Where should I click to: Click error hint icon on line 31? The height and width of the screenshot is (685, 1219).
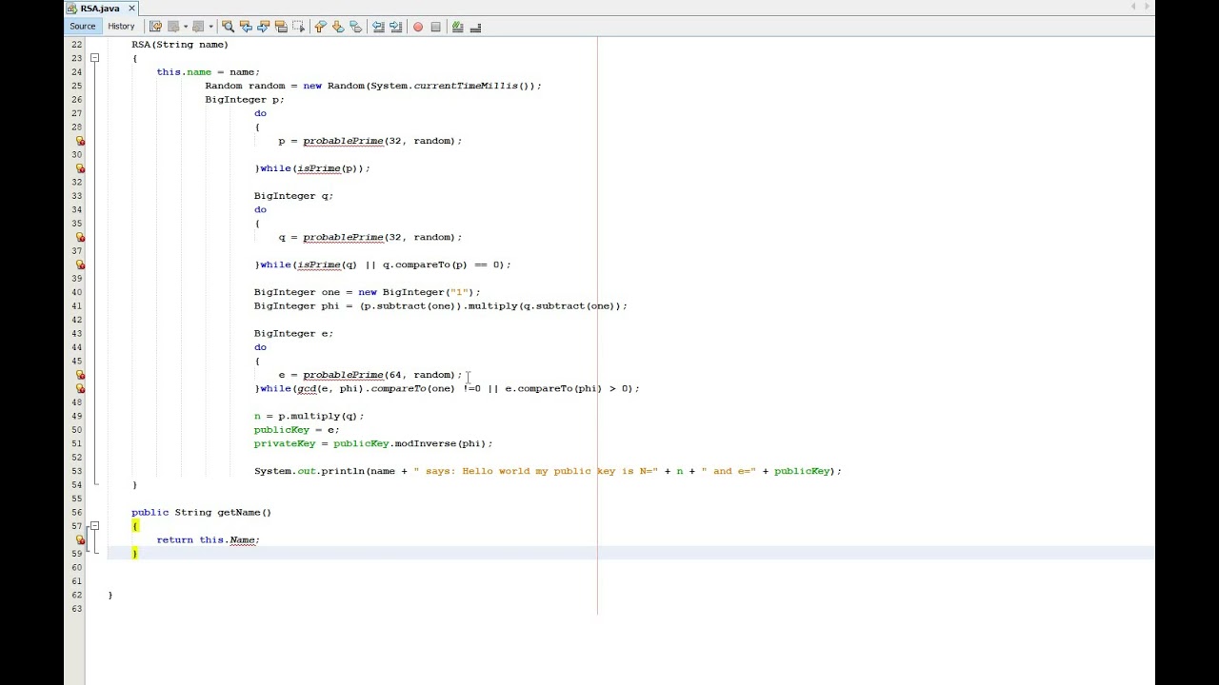pos(80,168)
